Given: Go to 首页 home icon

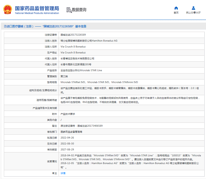Looking at the screenshot, I should 176,8.
